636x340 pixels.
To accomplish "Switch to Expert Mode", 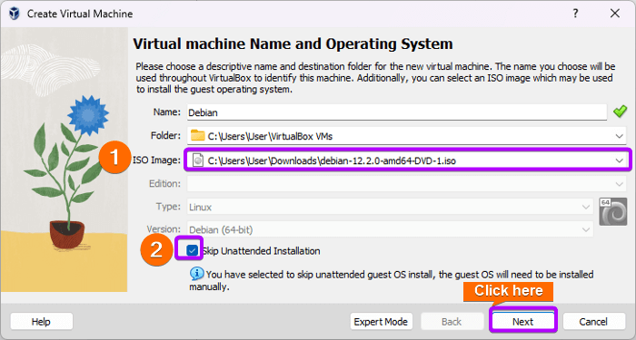I will click(x=381, y=321).
